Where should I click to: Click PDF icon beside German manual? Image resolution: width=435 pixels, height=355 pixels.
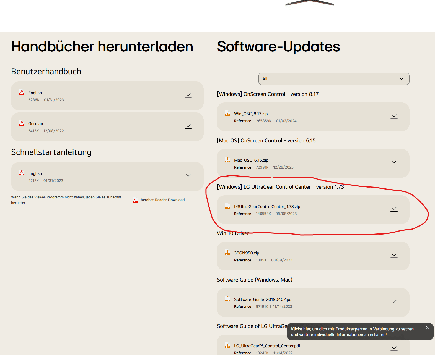(x=22, y=123)
